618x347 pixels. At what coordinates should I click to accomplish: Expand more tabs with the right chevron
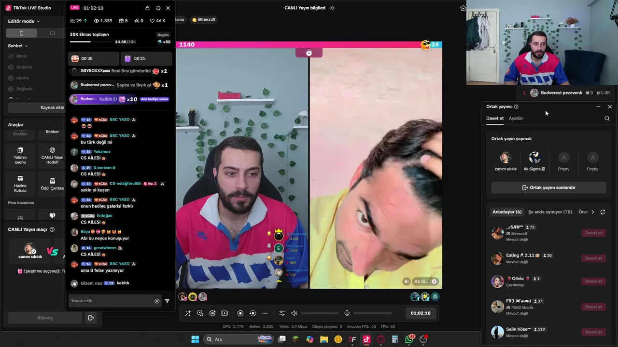[x=593, y=212]
